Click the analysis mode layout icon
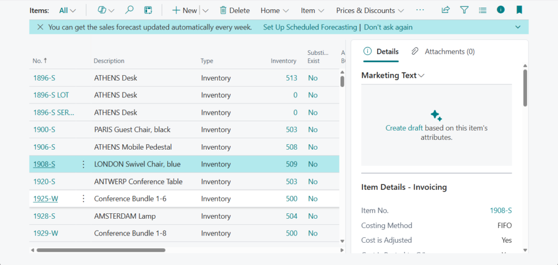 click(x=148, y=10)
